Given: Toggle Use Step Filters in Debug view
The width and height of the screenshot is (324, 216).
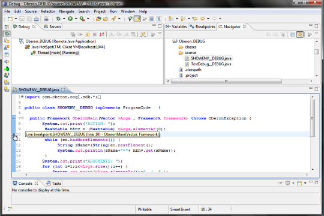Looking at the screenshot, I should click(x=143, y=34).
